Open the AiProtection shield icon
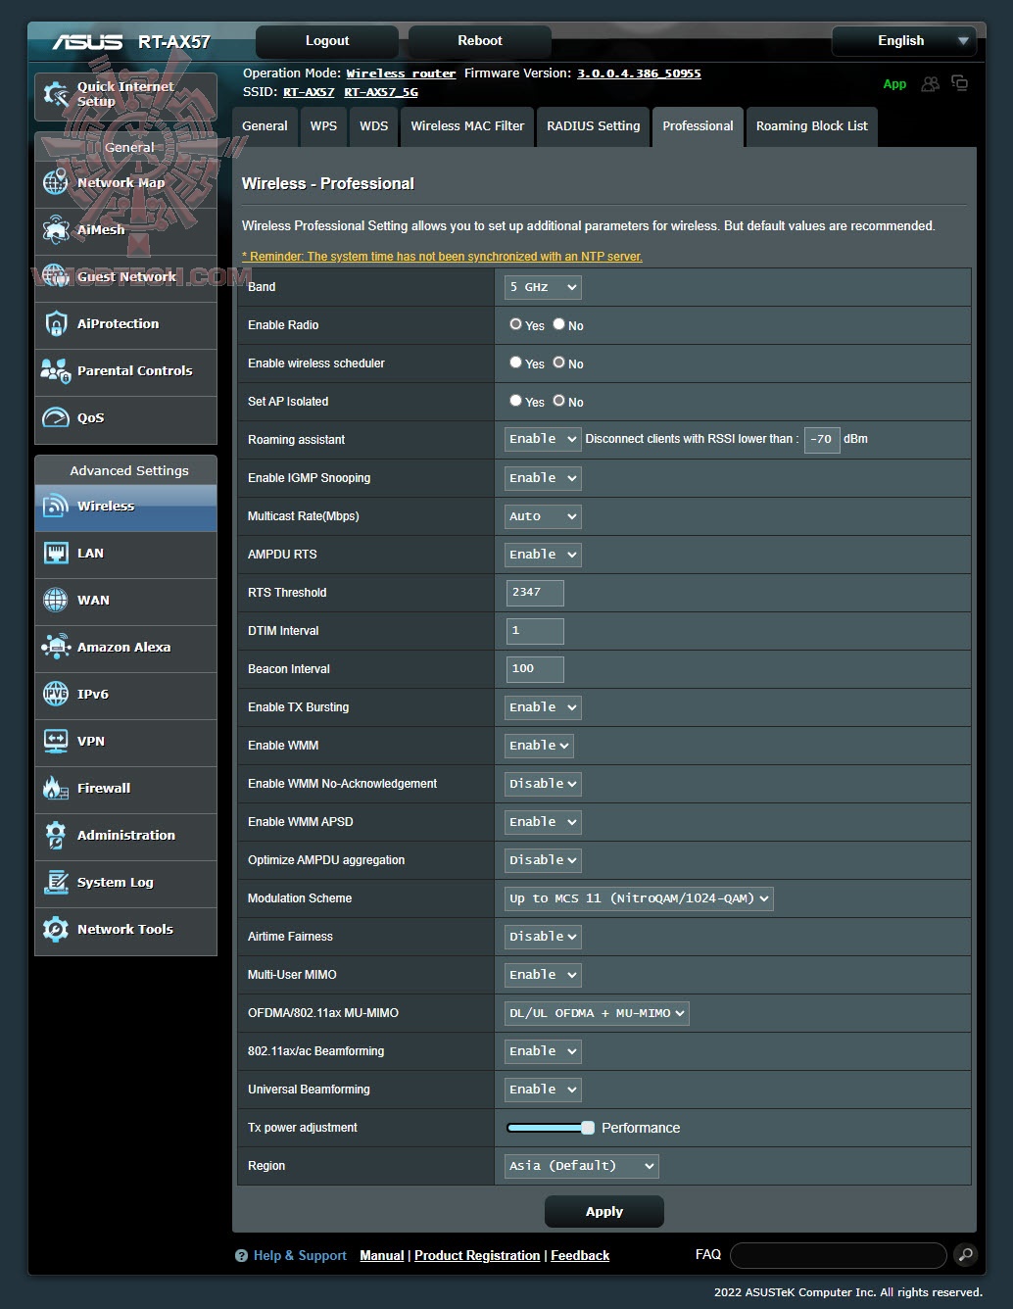This screenshot has width=1013, height=1309. tap(56, 323)
